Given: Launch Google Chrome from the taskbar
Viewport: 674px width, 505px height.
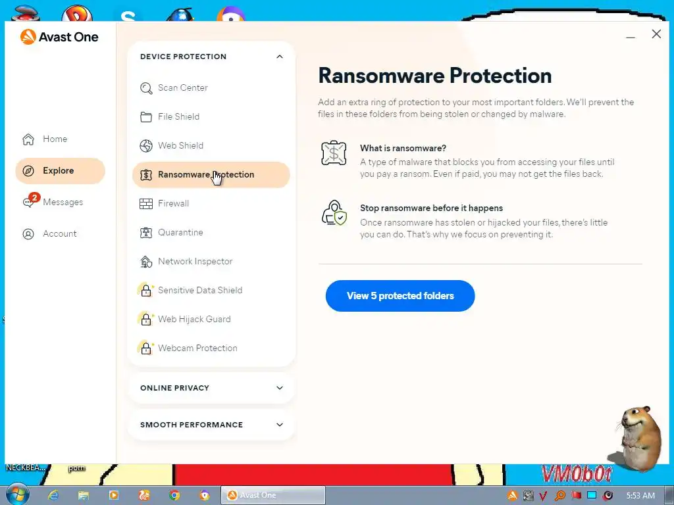Looking at the screenshot, I should coord(174,495).
